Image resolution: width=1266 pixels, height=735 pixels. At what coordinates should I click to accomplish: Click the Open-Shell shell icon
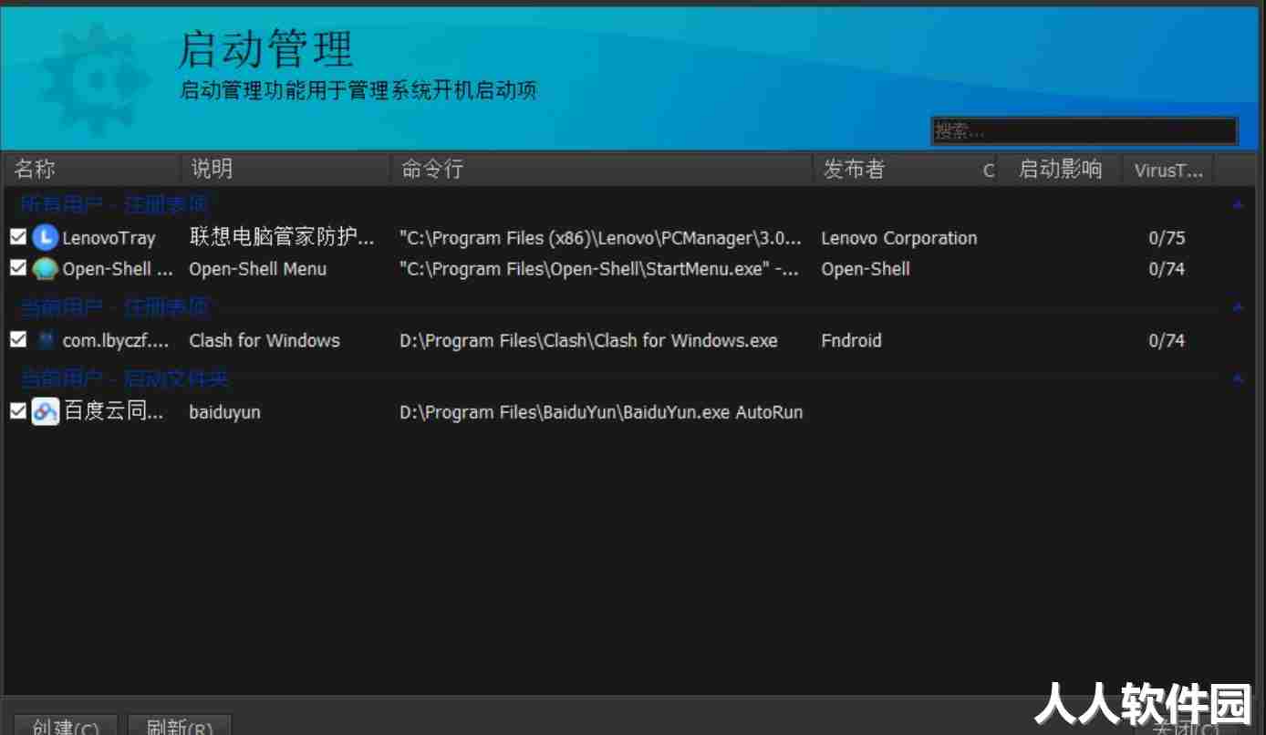(45, 269)
